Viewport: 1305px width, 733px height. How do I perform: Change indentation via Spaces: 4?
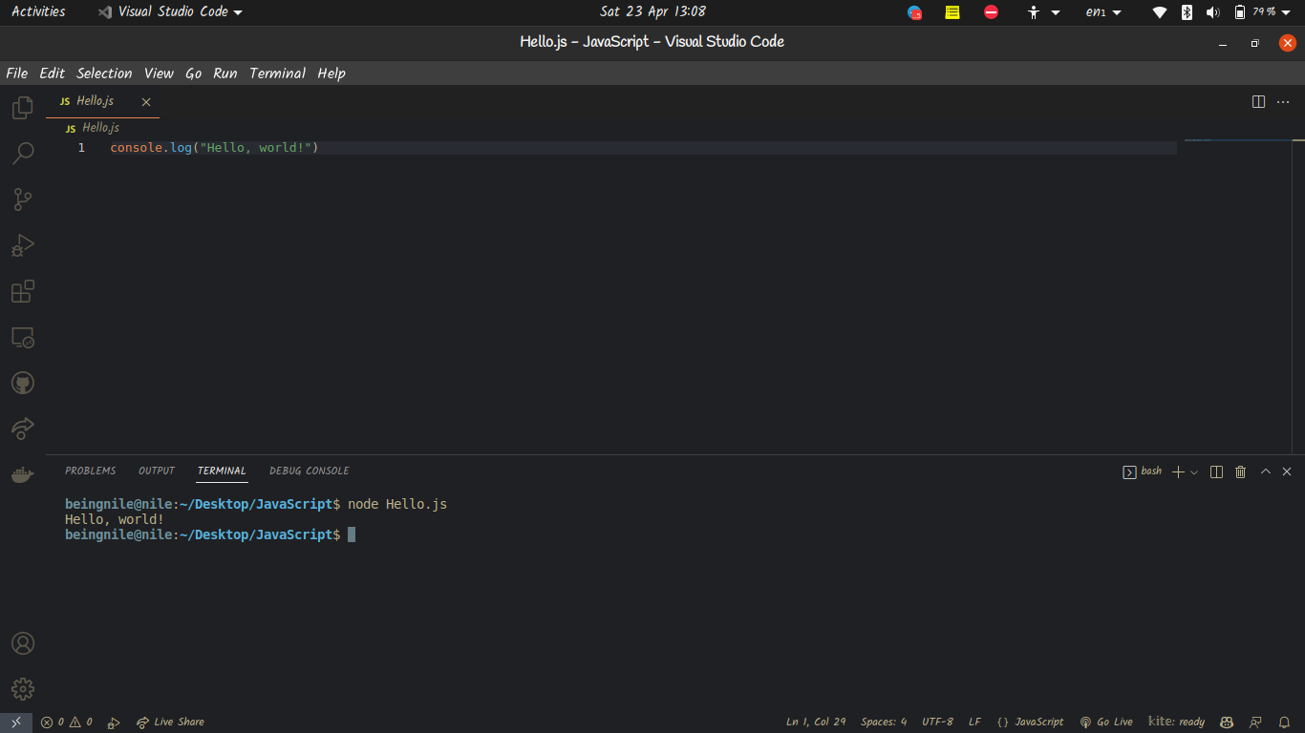click(884, 723)
